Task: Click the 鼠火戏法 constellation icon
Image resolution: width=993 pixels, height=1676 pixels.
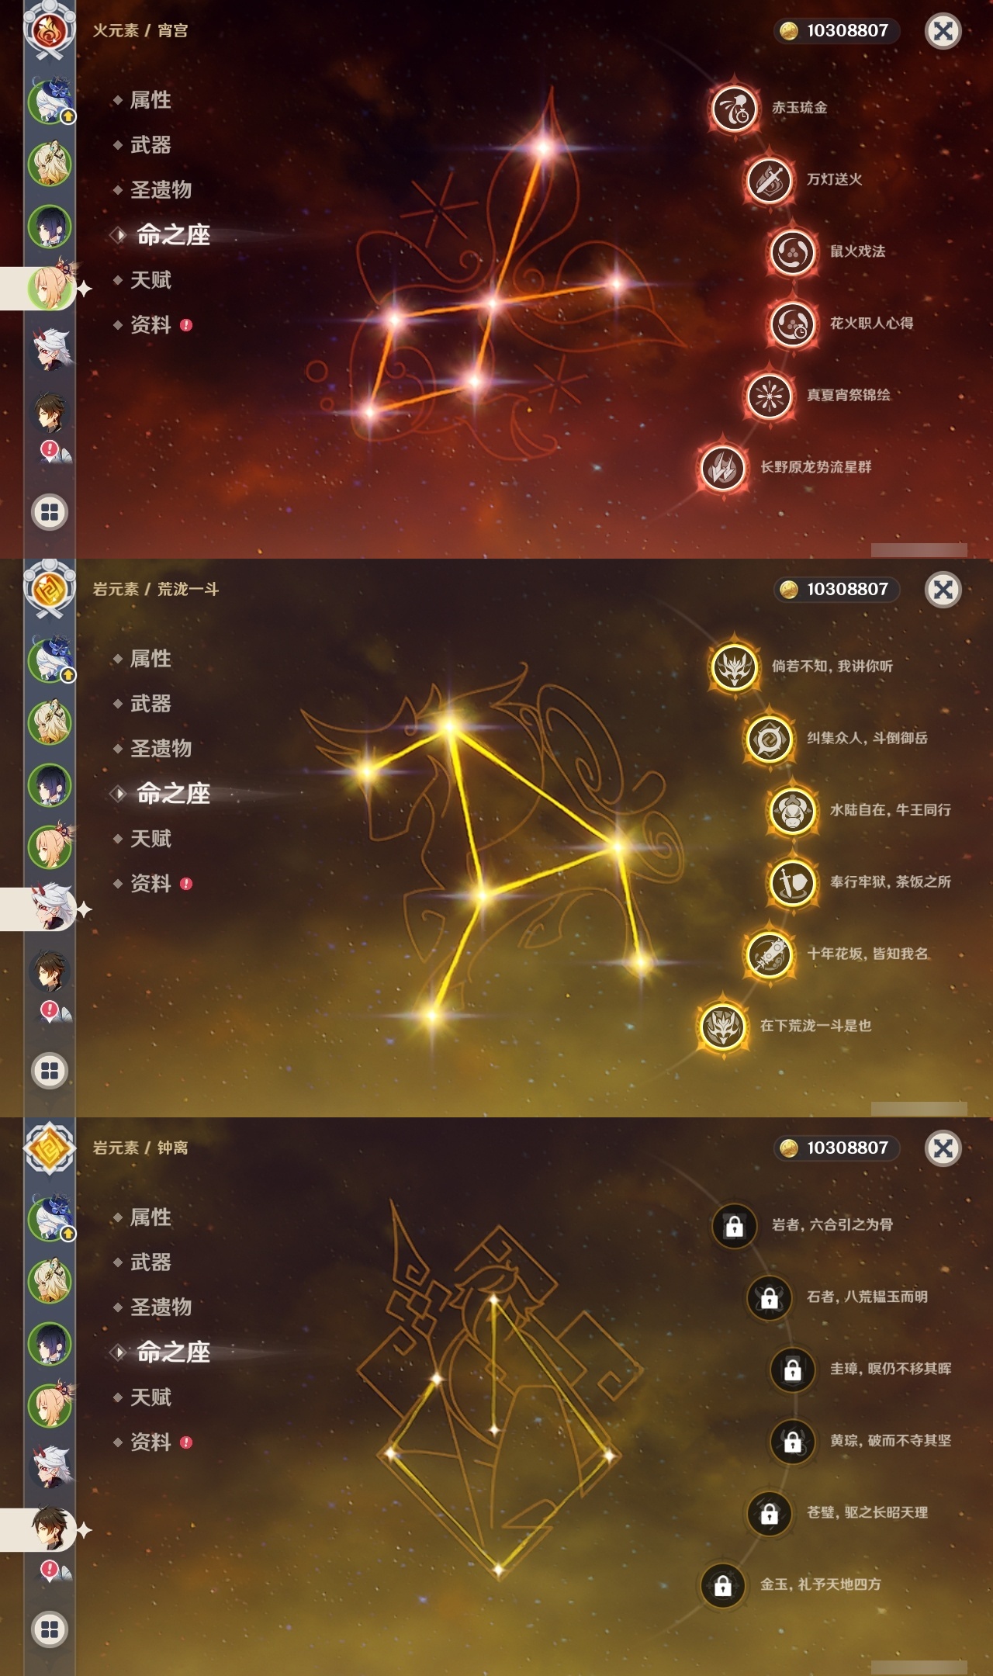Action: tap(792, 252)
